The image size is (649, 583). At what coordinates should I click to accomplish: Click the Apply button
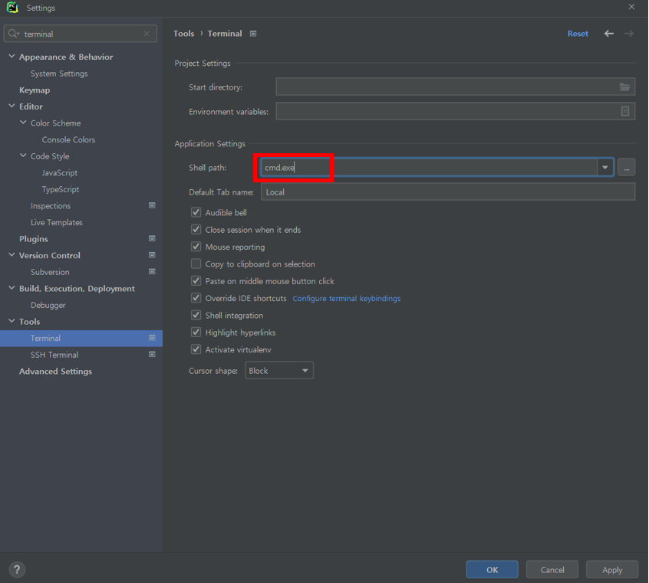[x=612, y=569]
